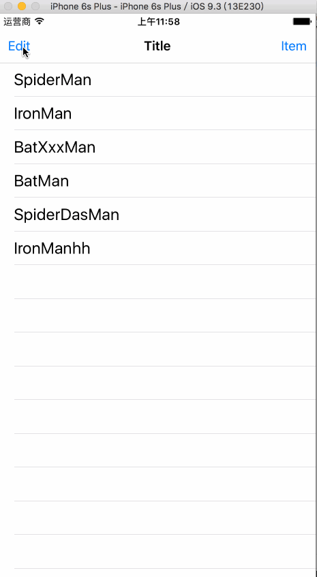Click empty navigation bar space between Edit and Title

87,46
